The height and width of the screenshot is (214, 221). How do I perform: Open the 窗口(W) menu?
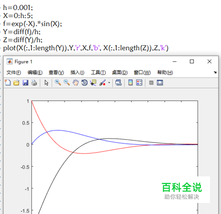pos(142,73)
